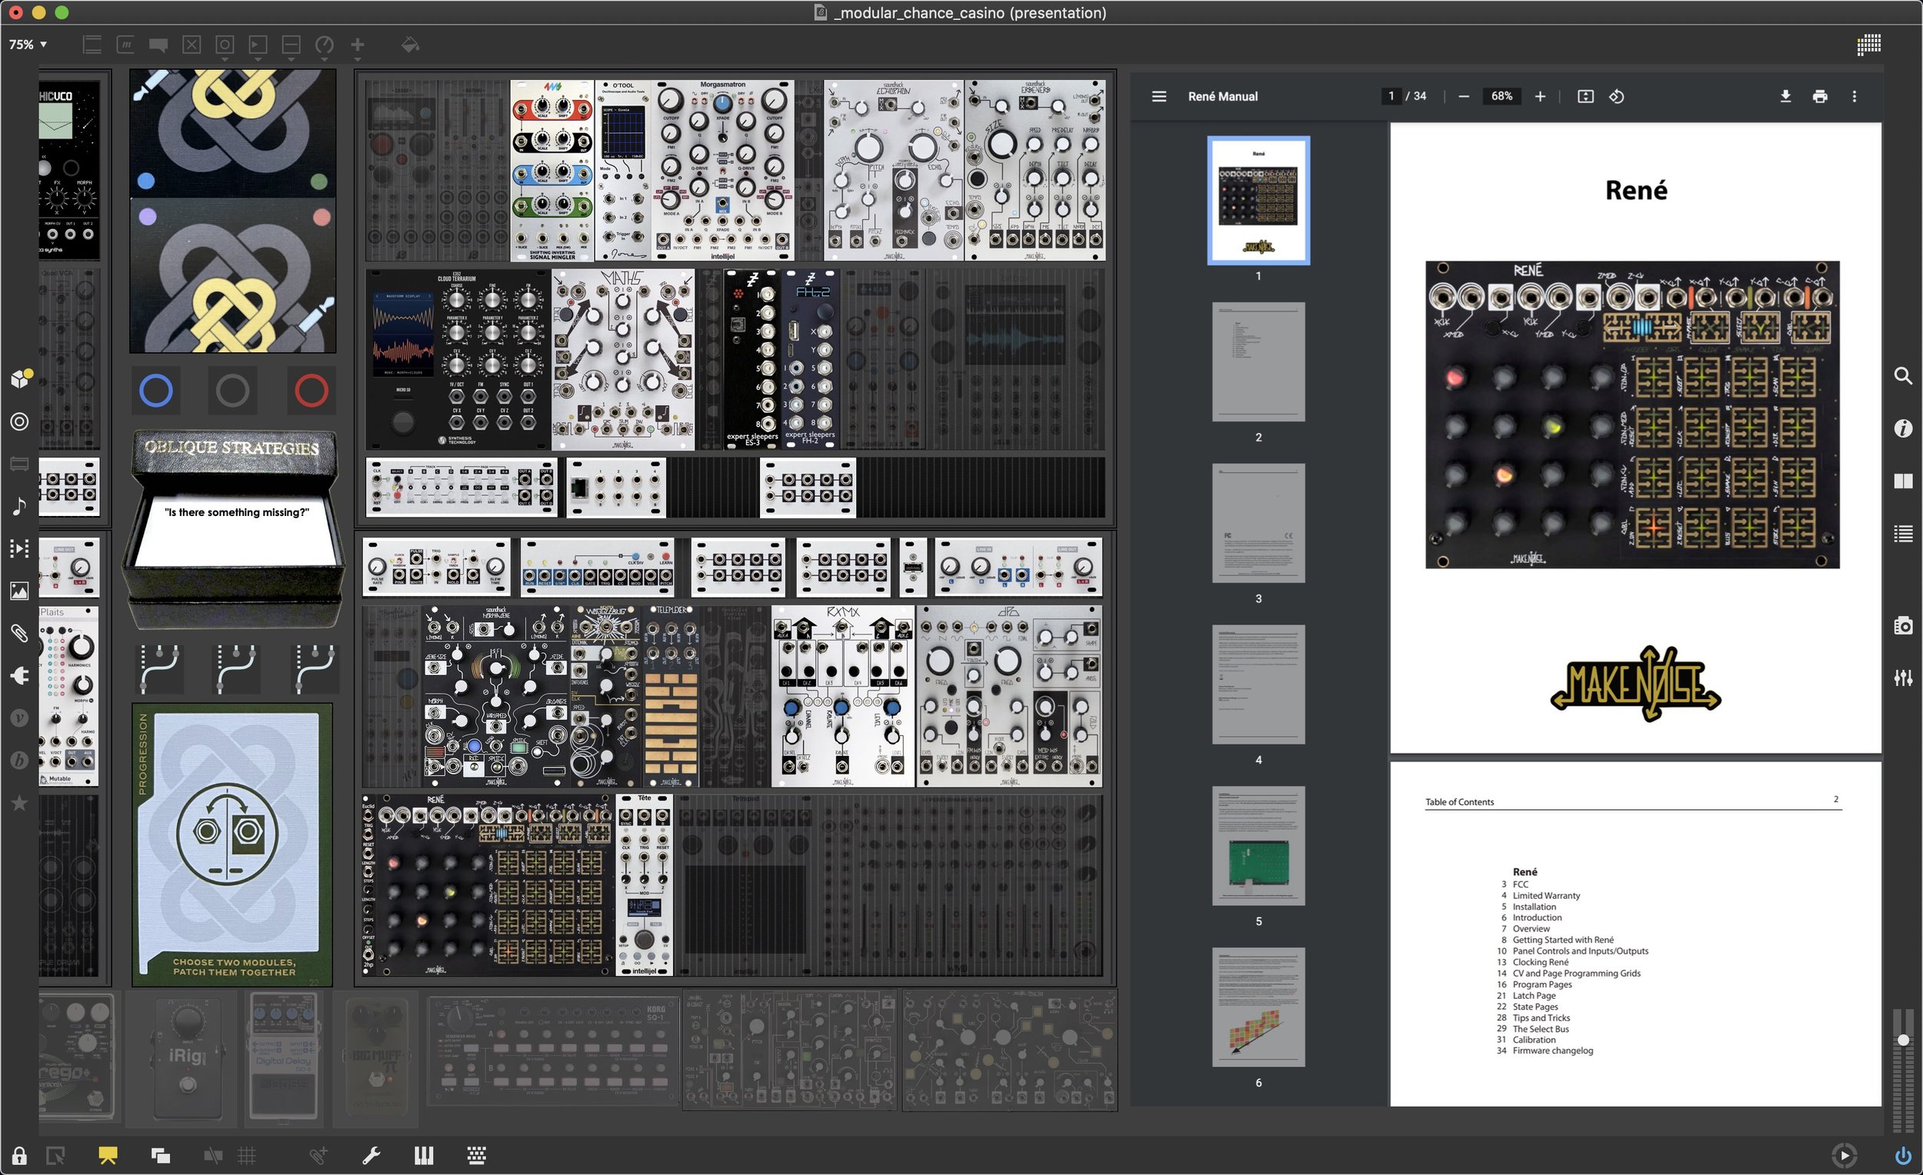Click 'Firmware changelog' contents entry
This screenshot has height=1175, width=1923.
1553,1051
